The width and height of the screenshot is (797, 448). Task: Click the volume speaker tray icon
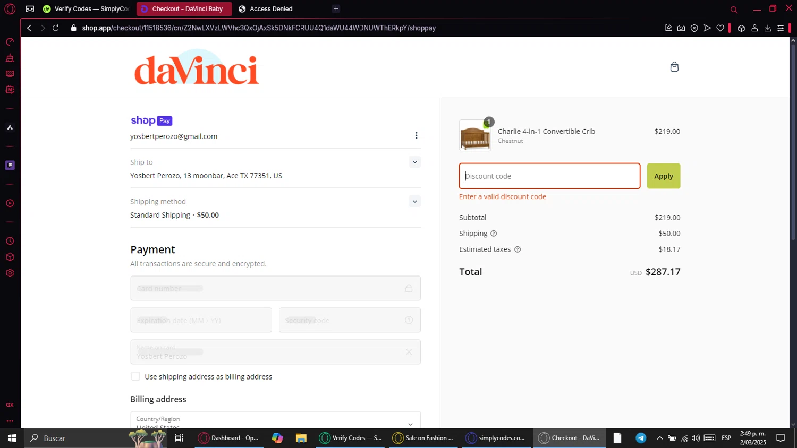coord(696,438)
